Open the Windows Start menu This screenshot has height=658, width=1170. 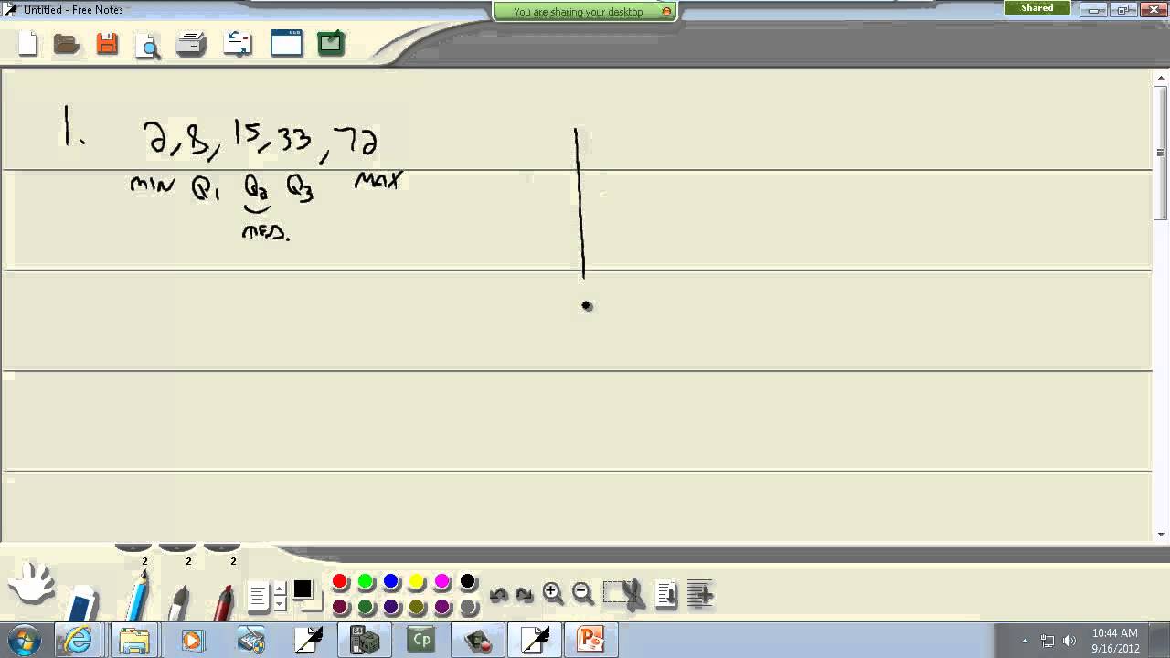pyautogui.click(x=24, y=640)
